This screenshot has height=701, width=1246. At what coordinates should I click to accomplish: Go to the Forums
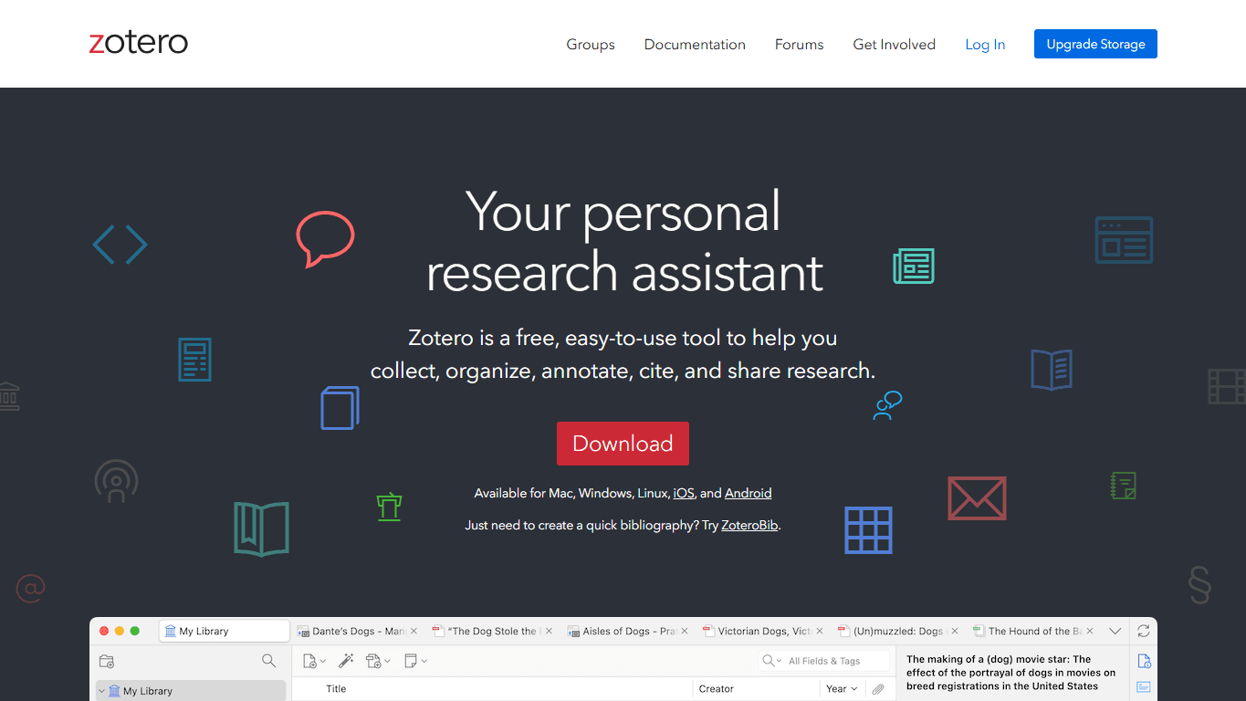pos(799,45)
